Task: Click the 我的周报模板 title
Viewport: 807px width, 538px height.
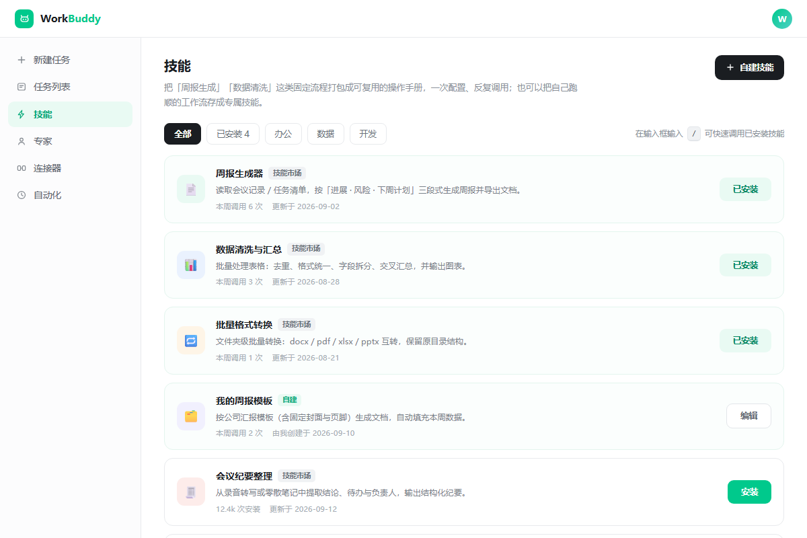Action: pyautogui.click(x=244, y=400)
